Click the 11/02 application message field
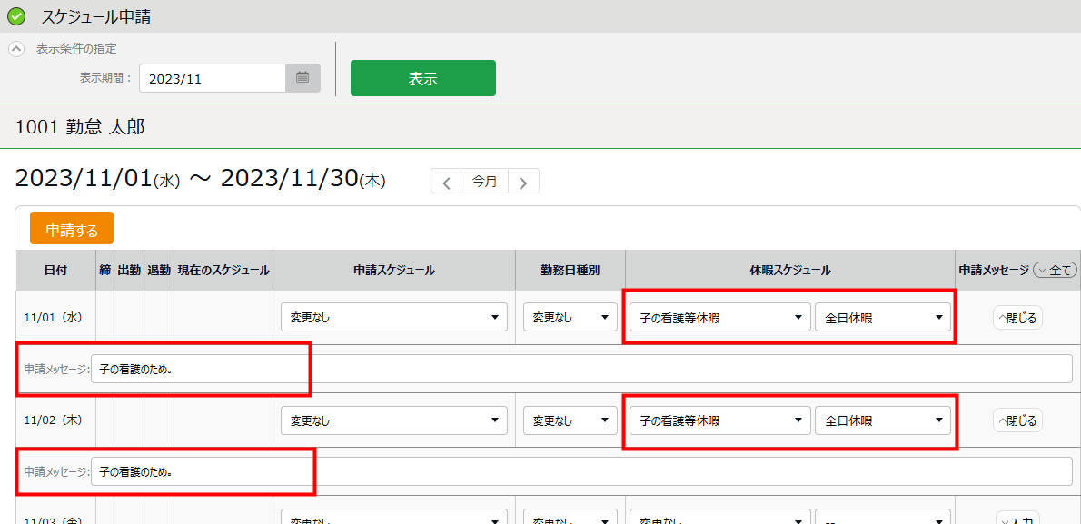The height and width of the screenshot is (524, 1081). [x=581, y=471]
